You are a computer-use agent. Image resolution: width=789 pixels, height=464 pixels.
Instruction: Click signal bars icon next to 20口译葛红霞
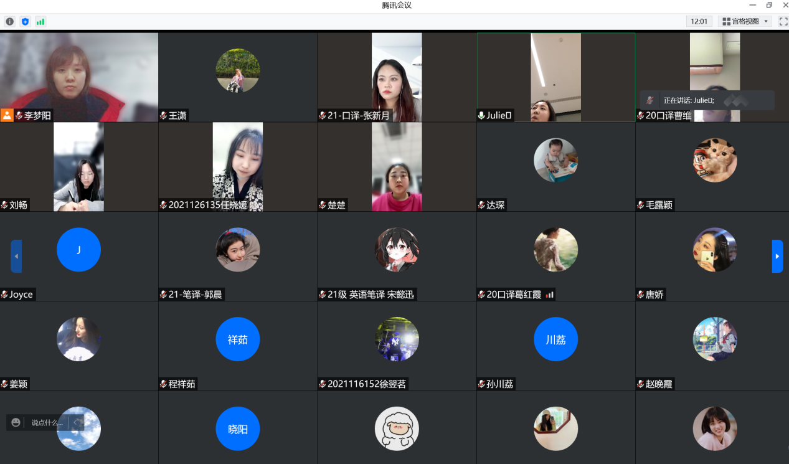tap(549, 295)
